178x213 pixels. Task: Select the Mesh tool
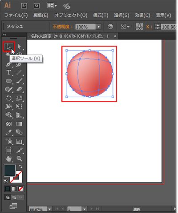(x=8, y=124)
